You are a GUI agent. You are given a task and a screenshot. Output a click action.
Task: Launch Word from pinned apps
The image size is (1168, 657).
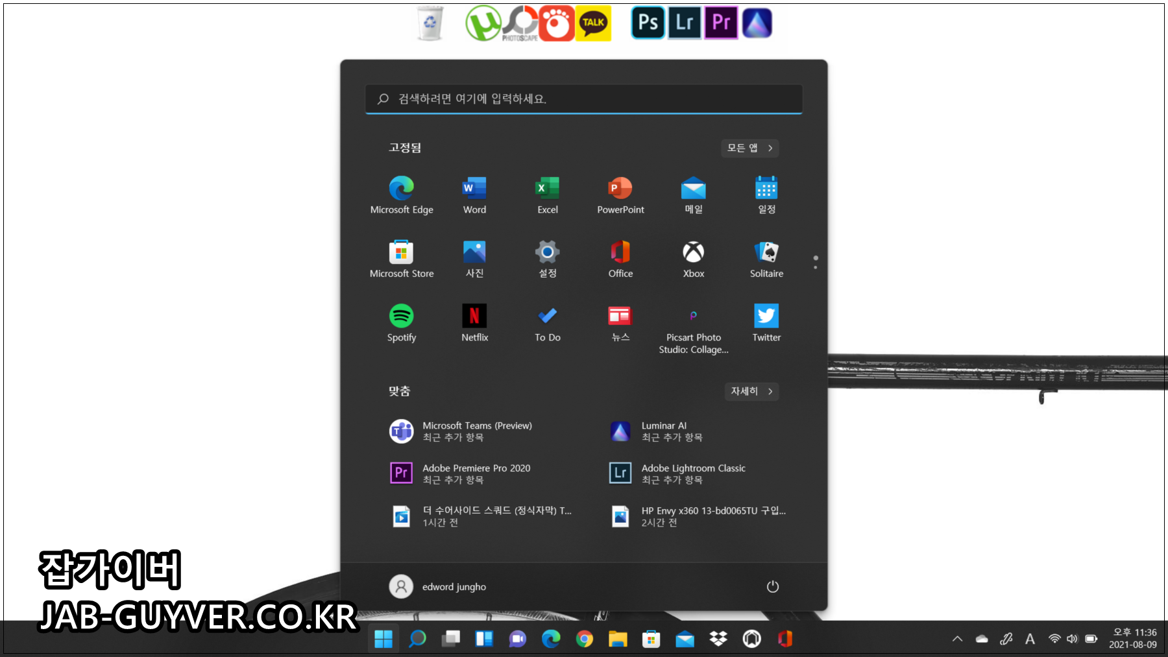474,195
